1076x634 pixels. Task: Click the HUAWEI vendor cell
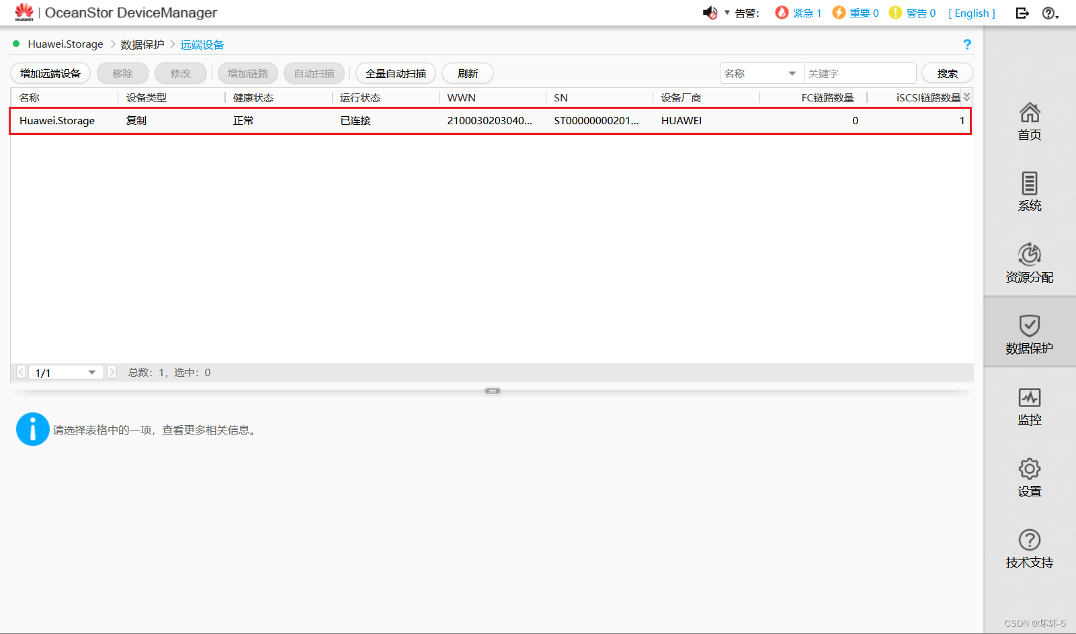point(681,121)
